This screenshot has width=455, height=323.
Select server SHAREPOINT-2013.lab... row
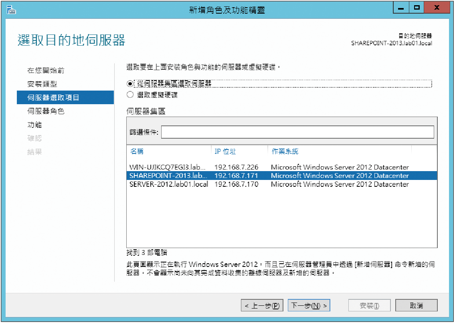(x=282, y=176)
